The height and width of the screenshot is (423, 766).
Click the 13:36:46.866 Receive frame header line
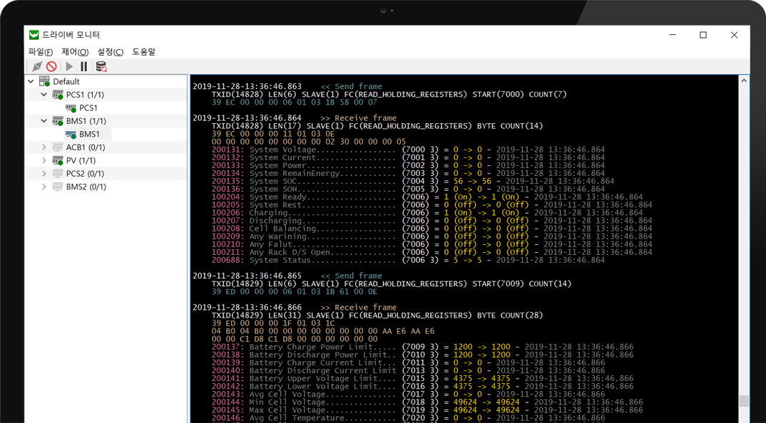click(x=295, y=308)
